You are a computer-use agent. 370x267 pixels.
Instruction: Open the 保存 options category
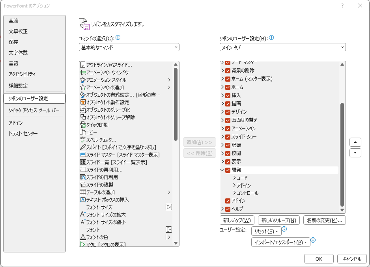(34, 42)
